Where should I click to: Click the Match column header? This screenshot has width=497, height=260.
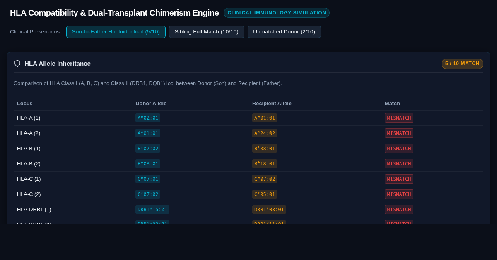[x=392, y=103]
